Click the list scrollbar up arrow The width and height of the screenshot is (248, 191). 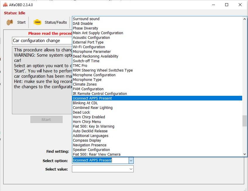[244, 19]
